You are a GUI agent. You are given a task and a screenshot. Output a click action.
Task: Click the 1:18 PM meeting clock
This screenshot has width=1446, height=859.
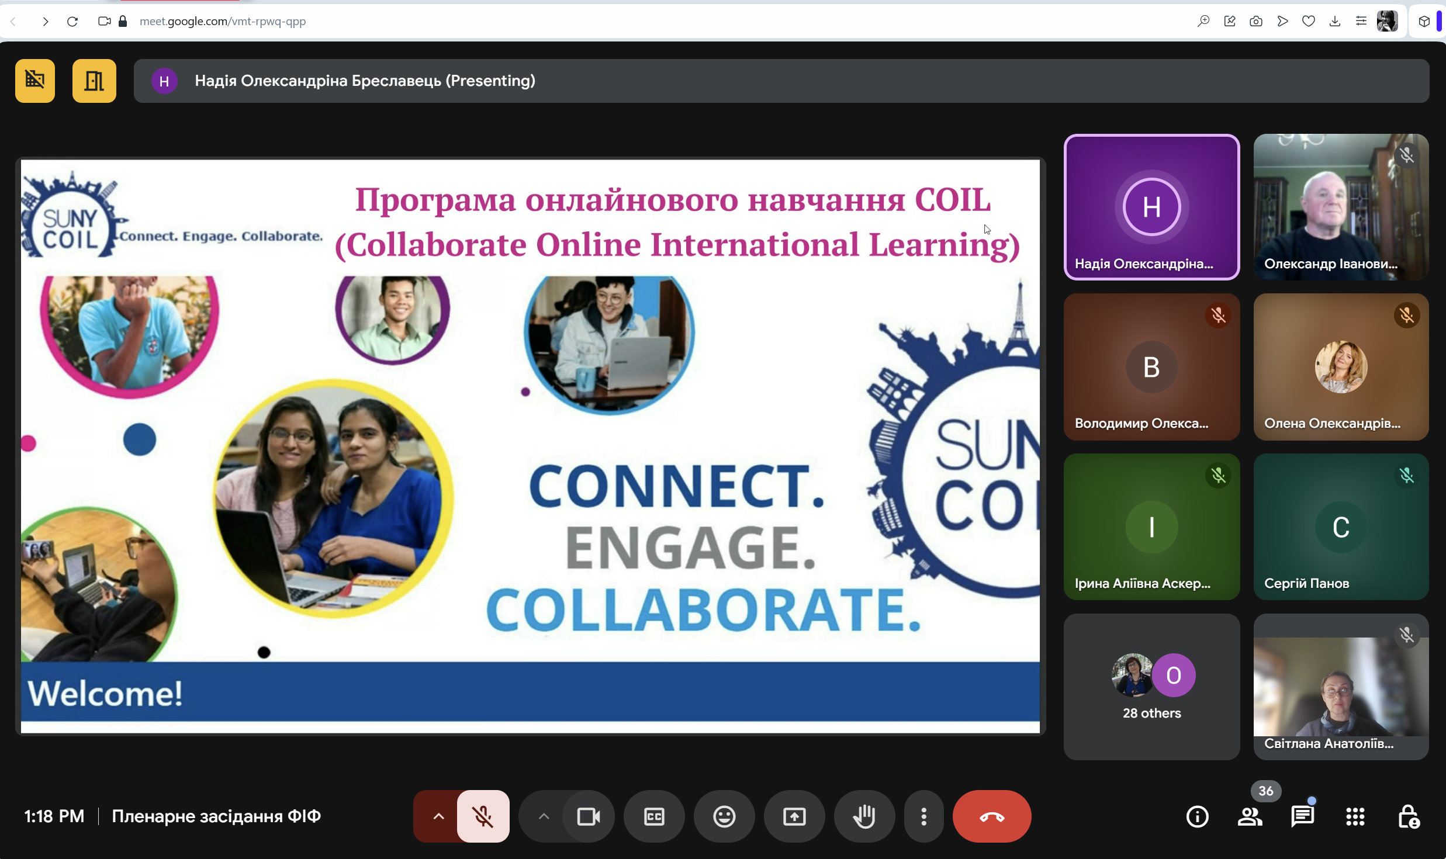pos(54,816)
